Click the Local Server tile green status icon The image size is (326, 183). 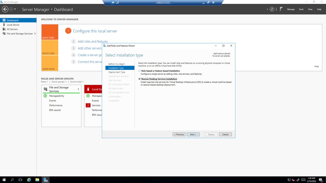[x=88, y=96]
